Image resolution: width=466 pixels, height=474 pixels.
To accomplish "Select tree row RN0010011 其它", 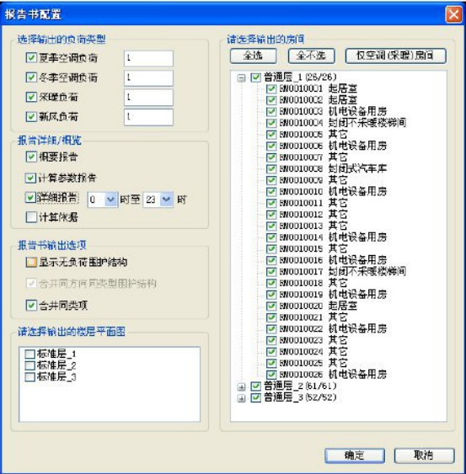I will (313, 203).
